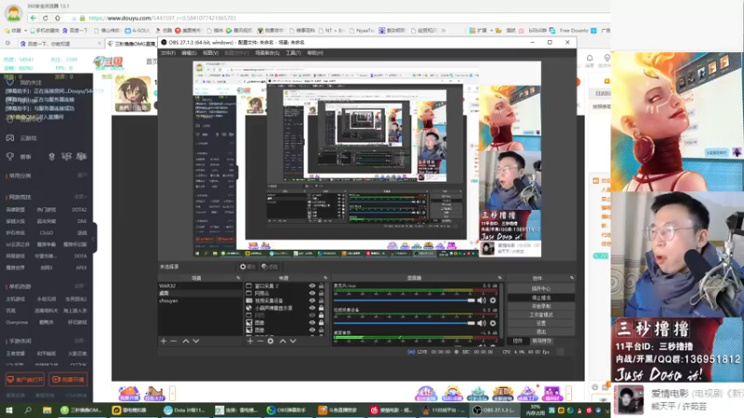
Task: Toggle lock on 视频采集设备 source
Action: [x=321, y=300]
